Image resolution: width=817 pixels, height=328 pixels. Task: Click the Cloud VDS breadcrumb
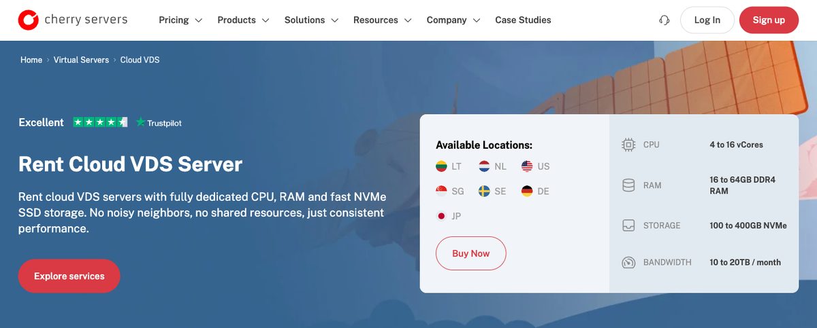click(x=140, y=60)
